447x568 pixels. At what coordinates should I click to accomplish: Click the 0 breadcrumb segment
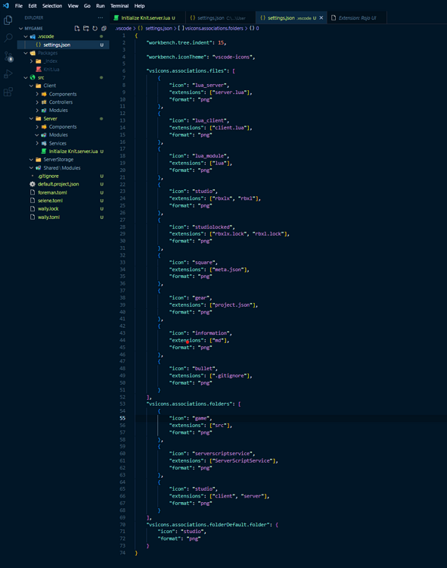[254, 28]
